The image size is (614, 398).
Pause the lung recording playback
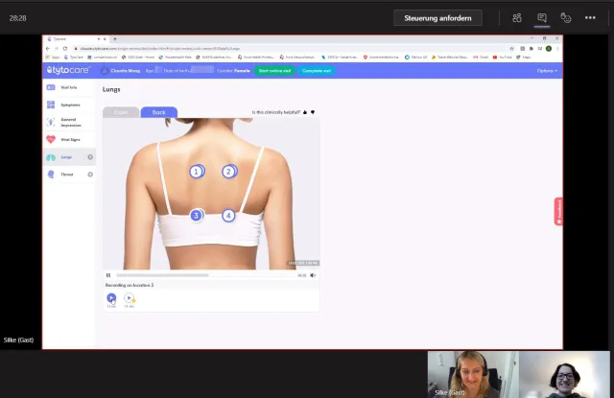(x=108, y=275)
